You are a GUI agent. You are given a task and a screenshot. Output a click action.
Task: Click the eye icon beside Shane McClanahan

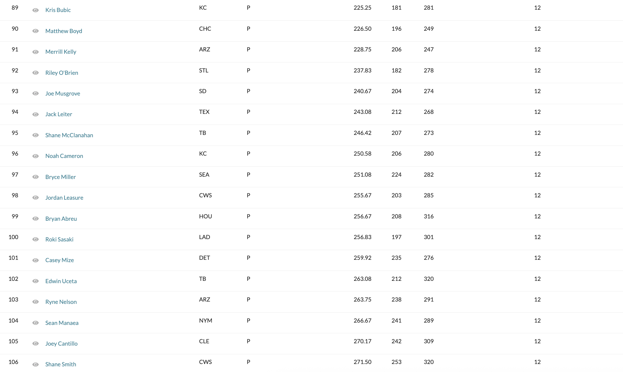pyautogui.click(x=35, y=135)
